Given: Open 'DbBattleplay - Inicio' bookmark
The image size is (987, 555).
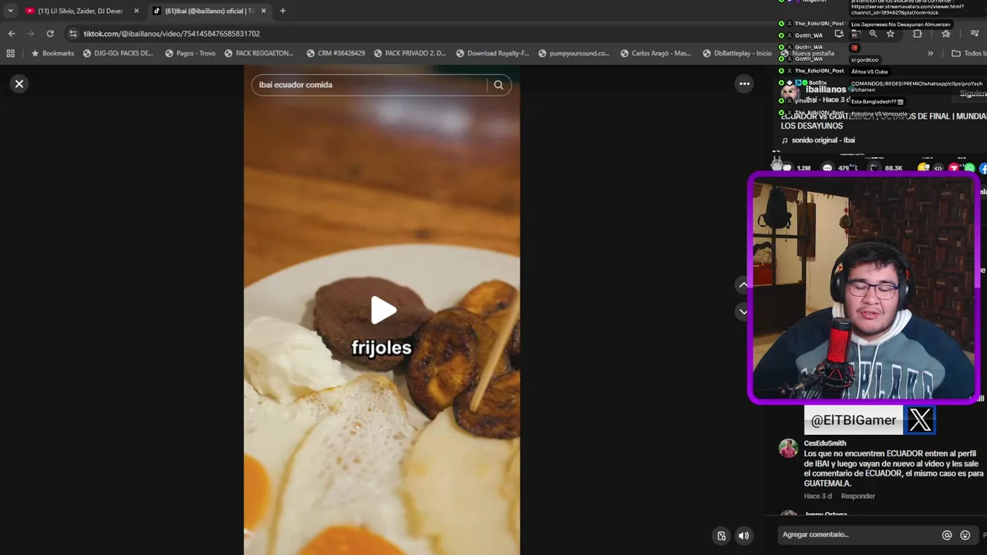Looking at the screenshot, I should [737, 53].
